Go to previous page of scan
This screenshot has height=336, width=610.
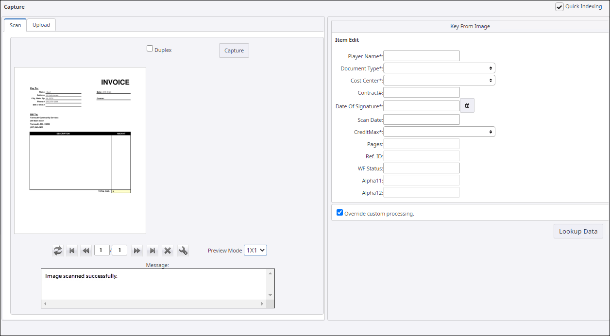[x=86, y=251]
